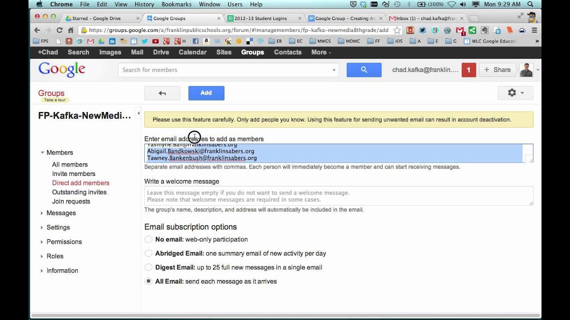
Task: Click the green share extension icon
Action: [x=472, y=30]
